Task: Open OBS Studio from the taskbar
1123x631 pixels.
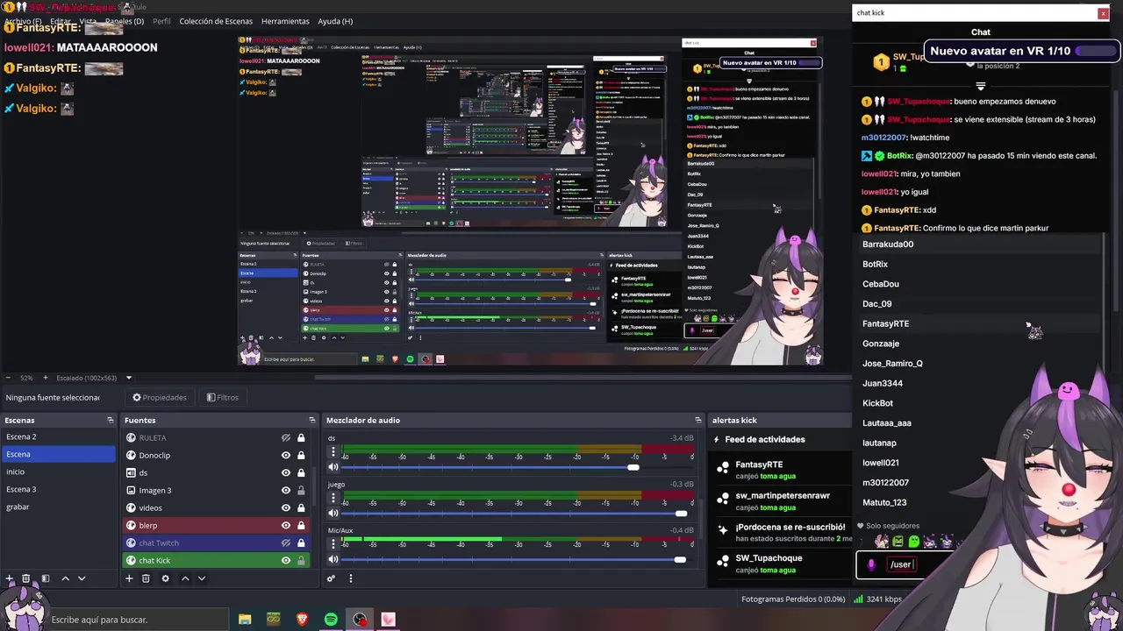Action: (x=360, y=620)
